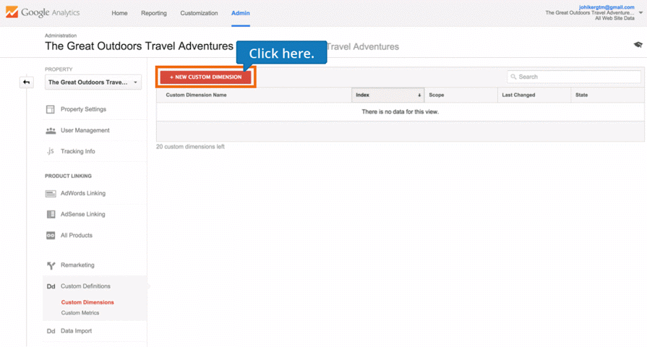Click the Remarketing fork icon
This screenshot has height=347, width=647.
(51, 265)
